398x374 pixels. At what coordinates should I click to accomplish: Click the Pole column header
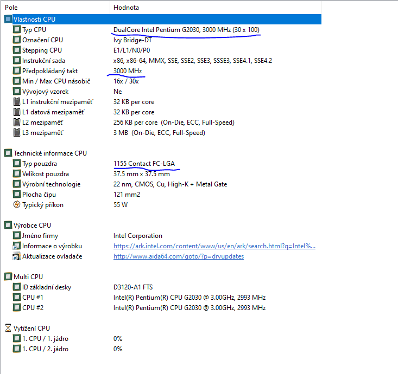[56, 8]
